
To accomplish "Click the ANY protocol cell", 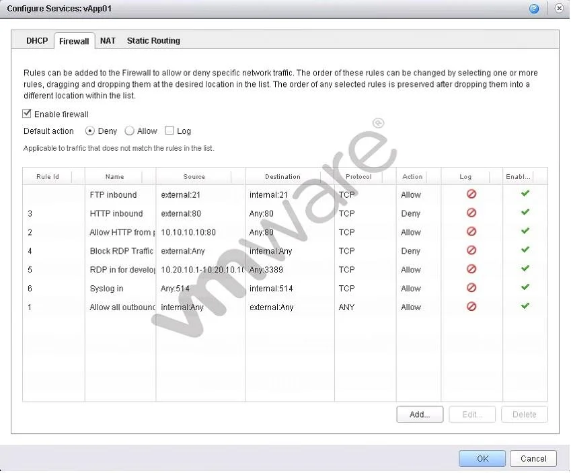I will pos(346,307).
